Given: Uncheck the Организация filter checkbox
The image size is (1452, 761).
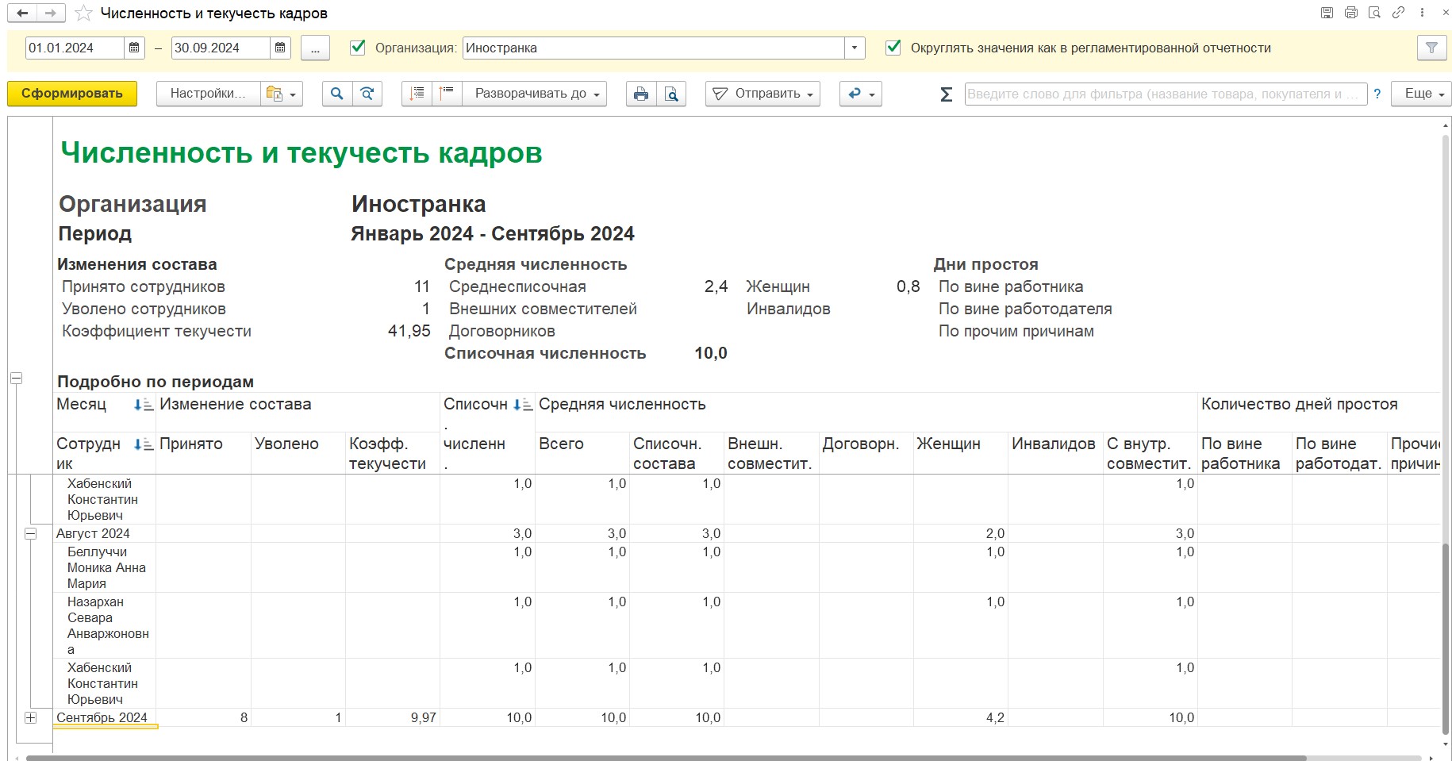Looking at the screenshot, I should click(358, 48).
